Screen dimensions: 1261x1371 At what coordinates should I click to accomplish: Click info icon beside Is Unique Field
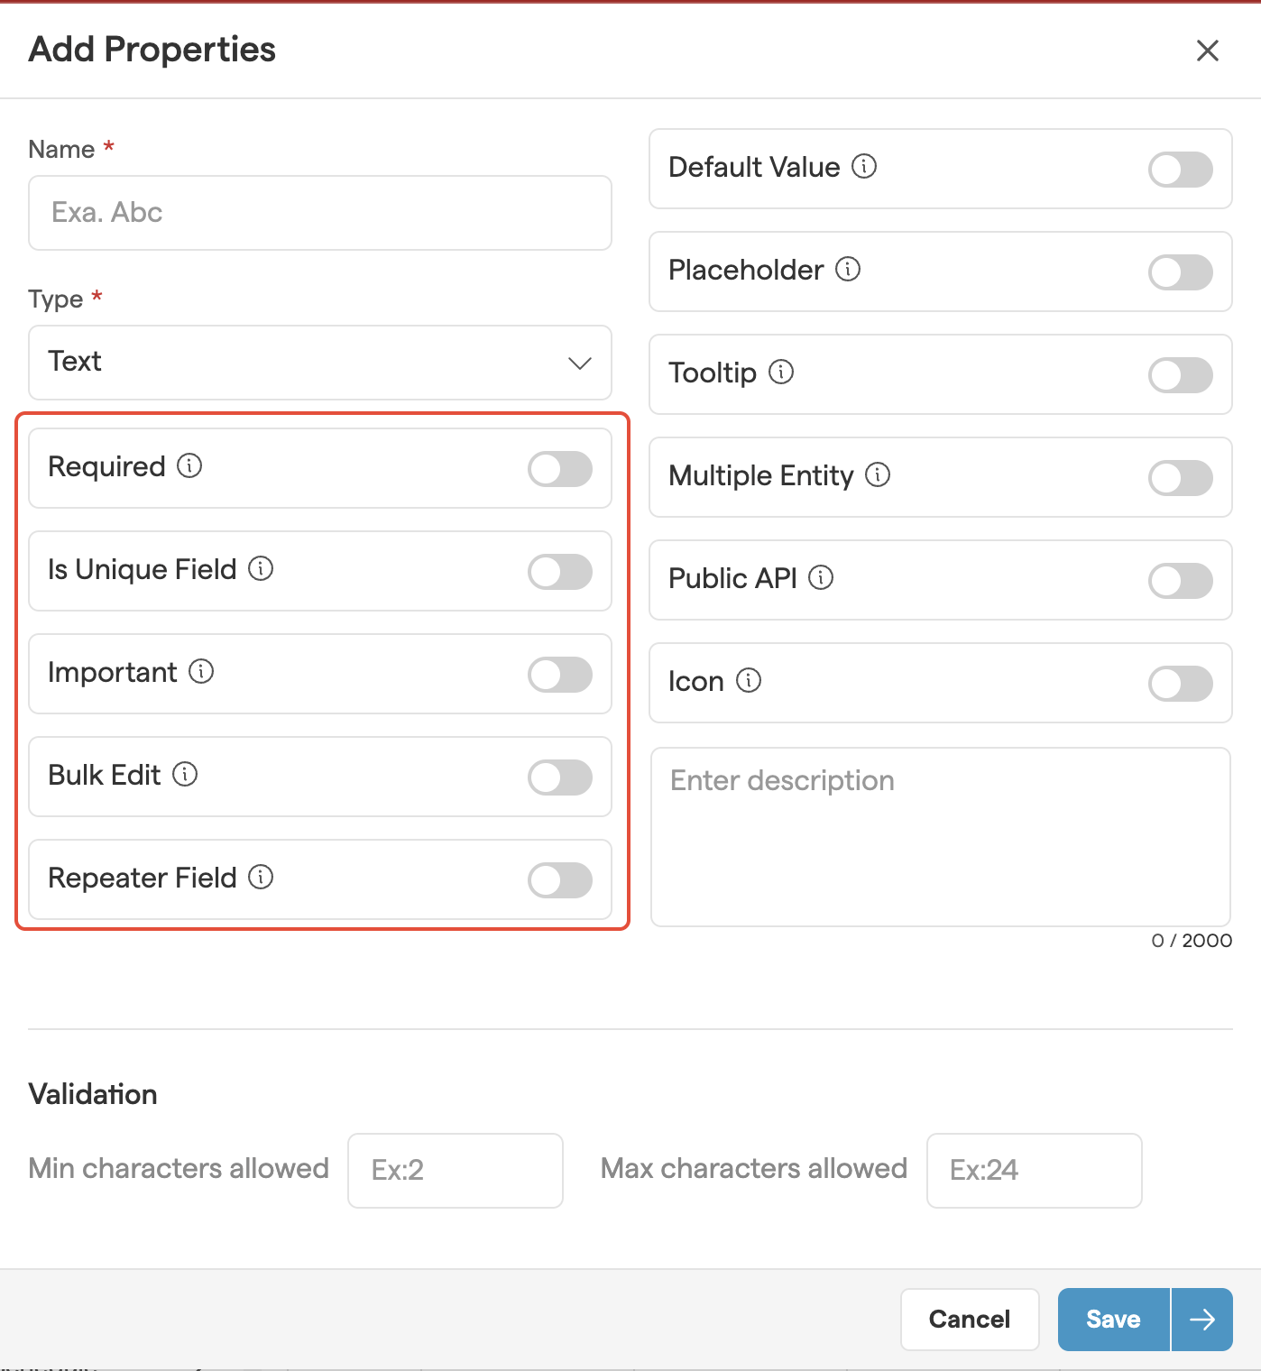[x=261, y=569]
